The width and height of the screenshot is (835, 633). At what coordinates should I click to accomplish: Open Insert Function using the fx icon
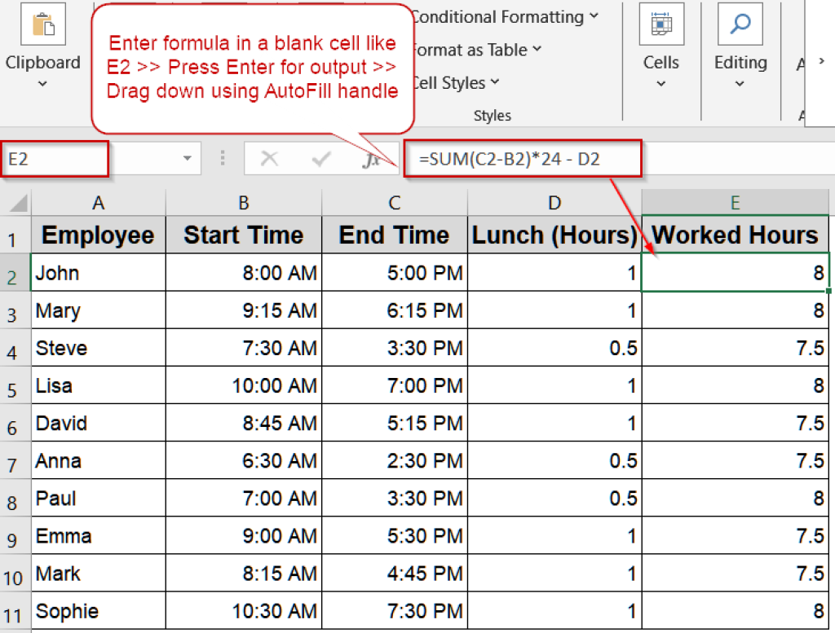pyautogui.click(x=371, y=158)
